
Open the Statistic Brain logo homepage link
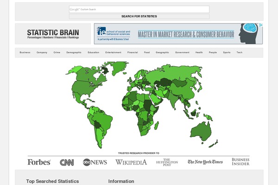click(53, 34)
